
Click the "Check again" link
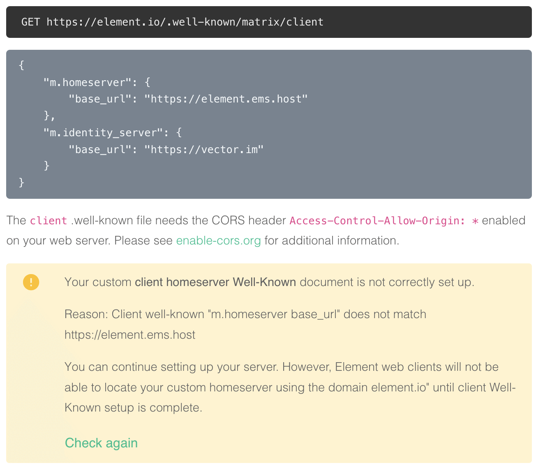pos(101,443)
